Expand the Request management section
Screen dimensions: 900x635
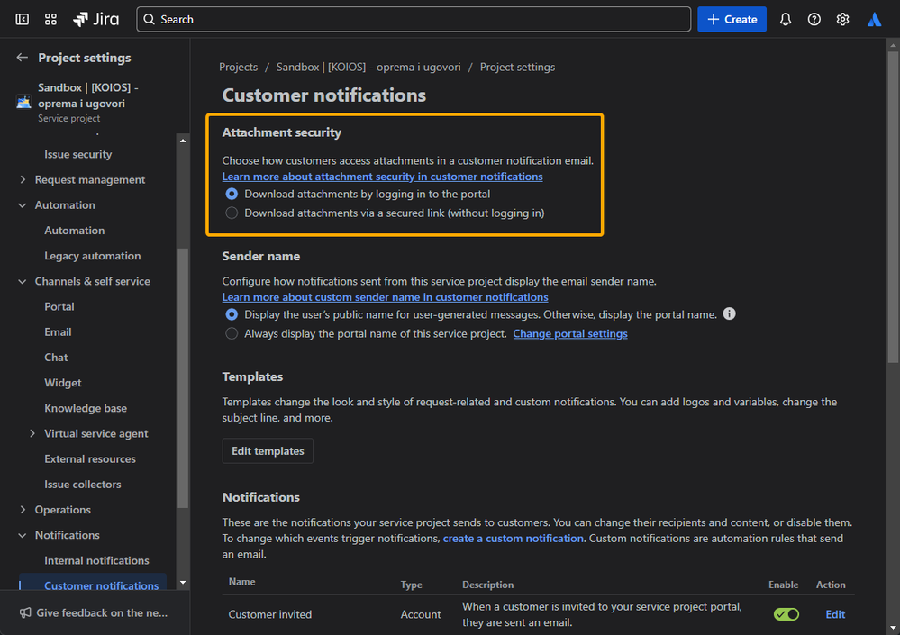click(x=23, y=180)
